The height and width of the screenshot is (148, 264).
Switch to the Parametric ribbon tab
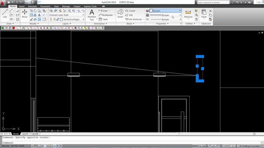pos(45,7)
